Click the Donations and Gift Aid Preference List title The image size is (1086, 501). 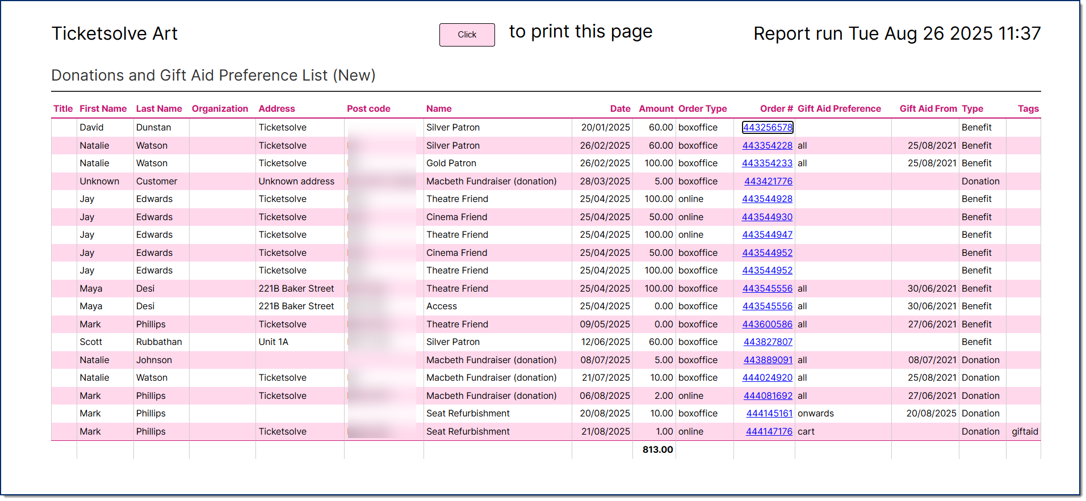pos(213,75)
